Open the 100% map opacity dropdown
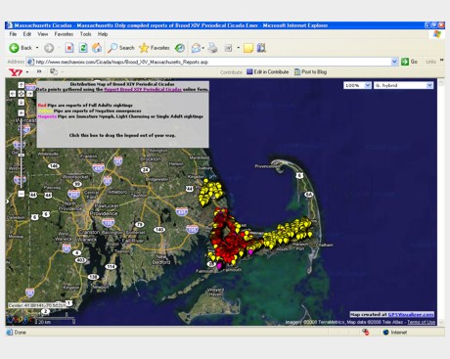 357,85
